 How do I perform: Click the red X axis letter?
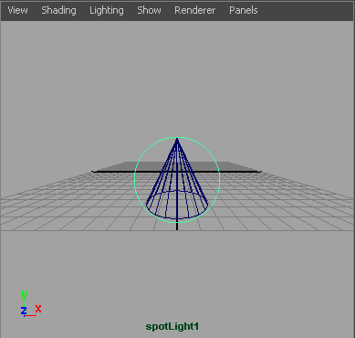(38, 309)
